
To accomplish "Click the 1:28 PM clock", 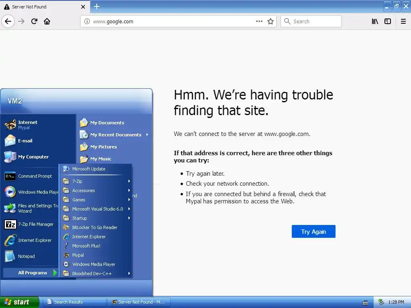I will (396, 302).
